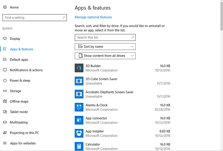This screenshot has width=223, height=151.
Task: Click the 3D Builder app icon
Action: click(x=79, y=68)
